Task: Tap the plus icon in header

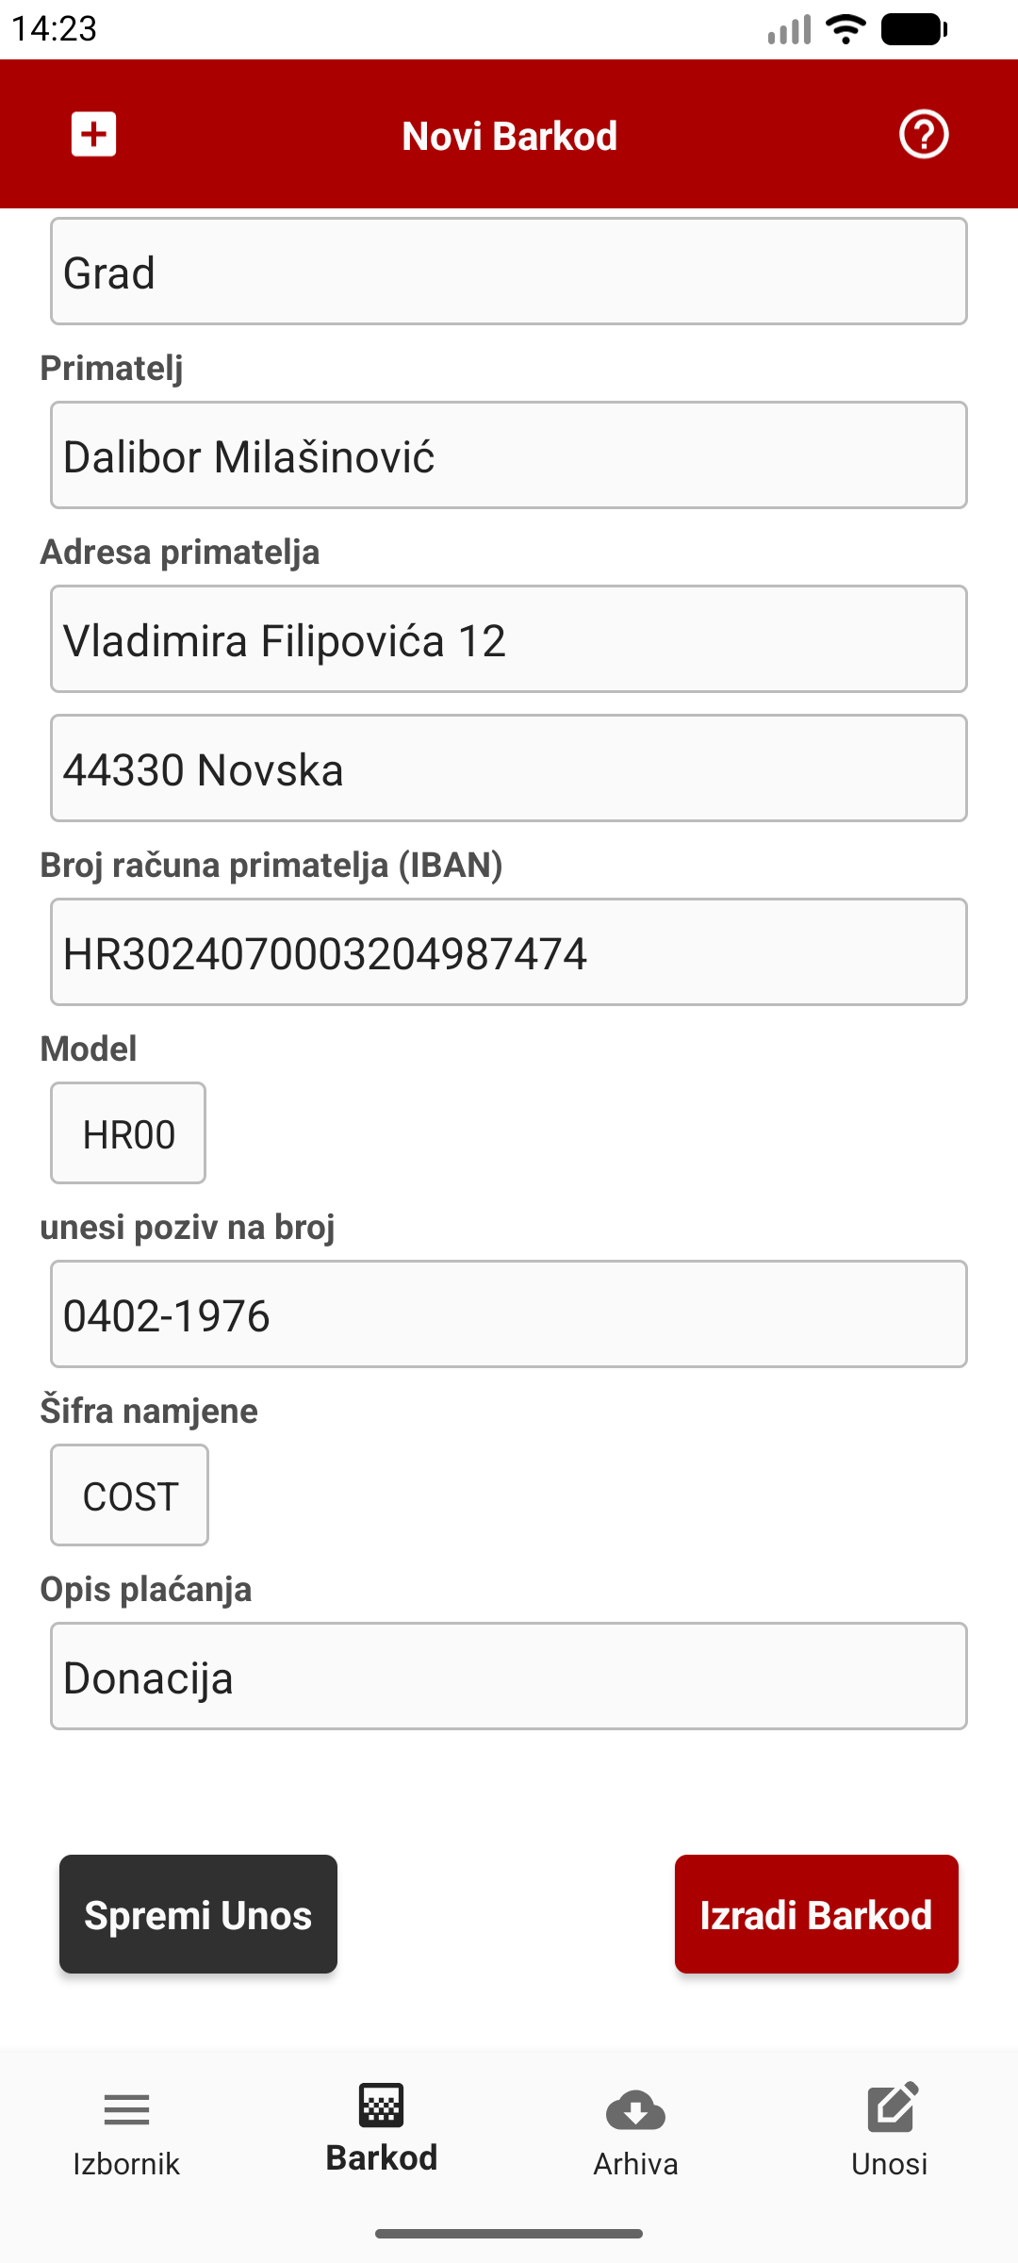Action: 93,135
